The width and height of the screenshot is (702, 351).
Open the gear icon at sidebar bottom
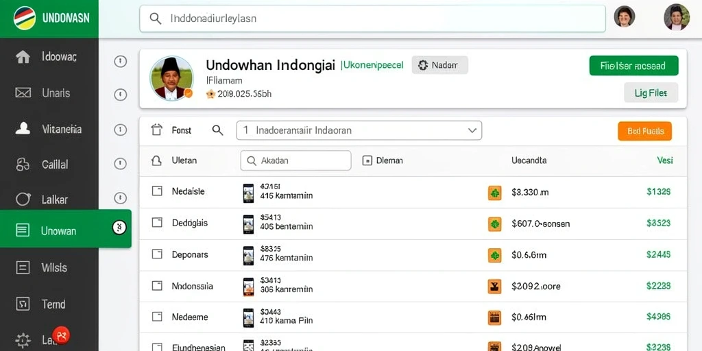pyautogui.click(x=23, y=340)
